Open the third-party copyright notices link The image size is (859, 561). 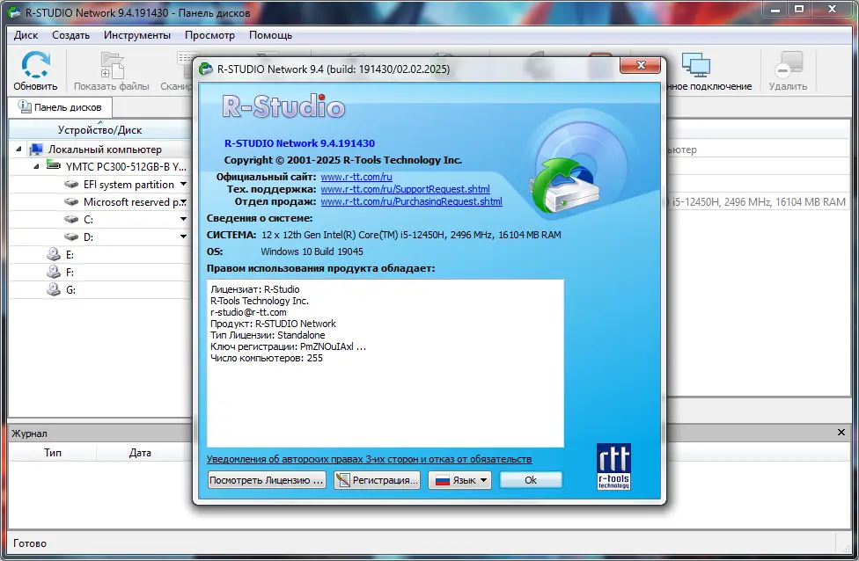pos(370,459)
